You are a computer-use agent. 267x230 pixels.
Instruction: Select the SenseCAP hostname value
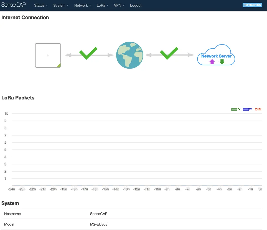[x=99, y=214]
